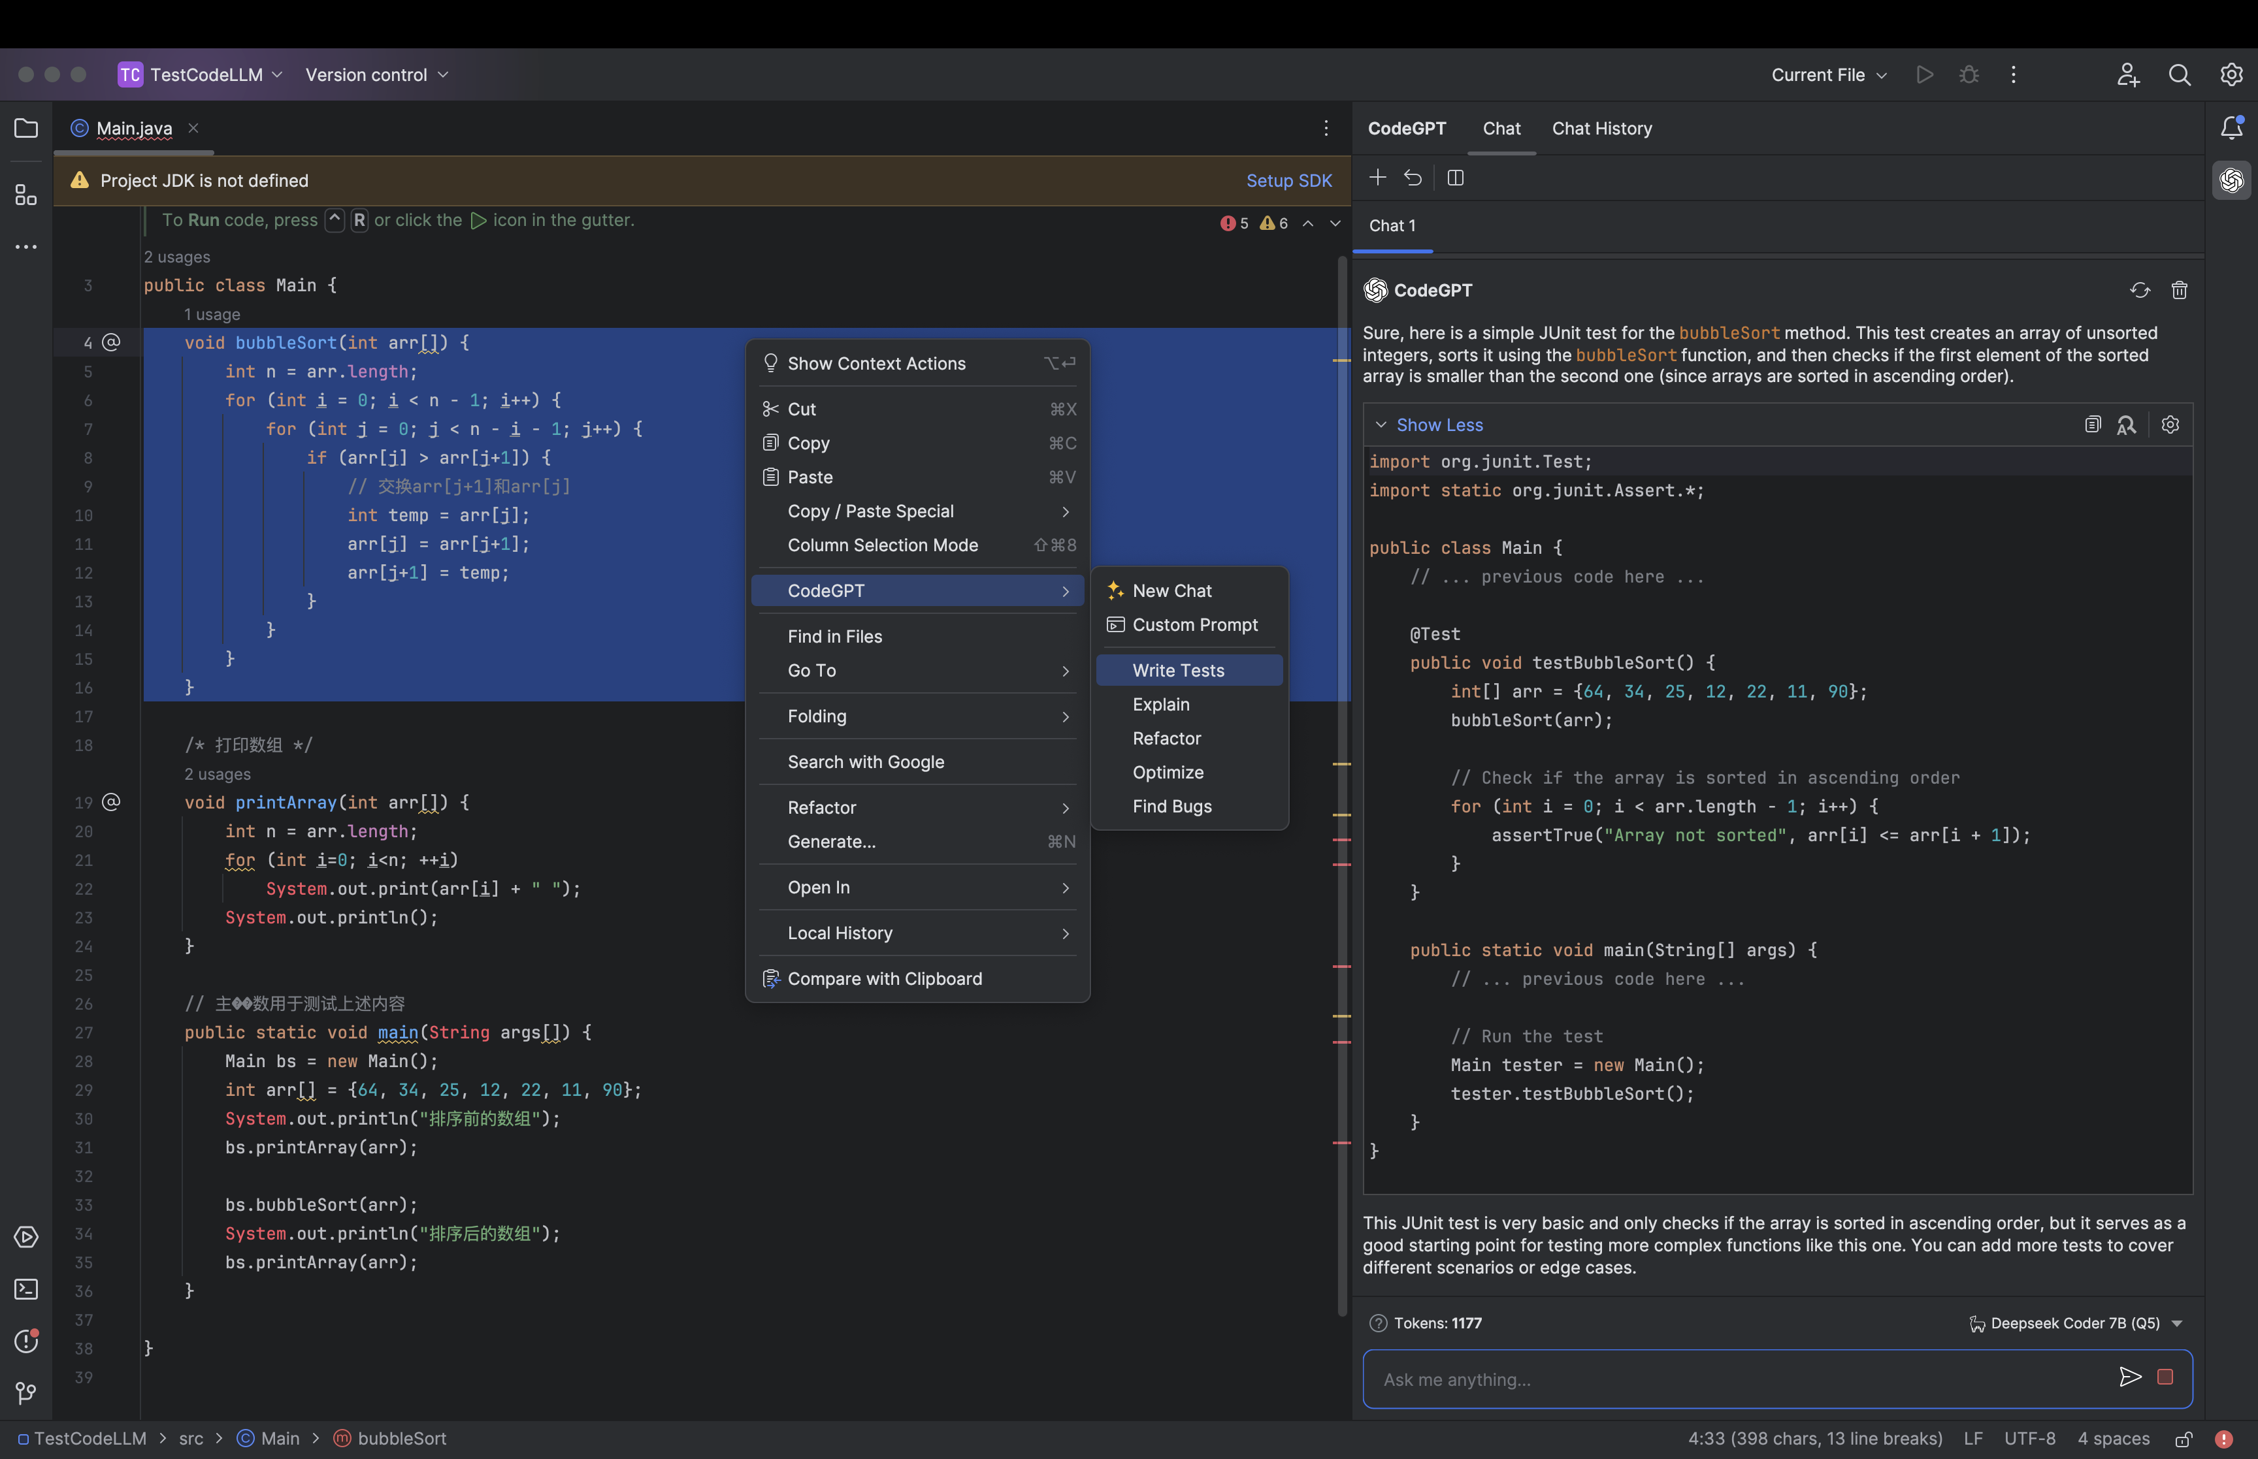The height and width of the screenshot is (1459, 2258).
Task: Reload the CodeGPT response
Action: tap(2140, 291)
